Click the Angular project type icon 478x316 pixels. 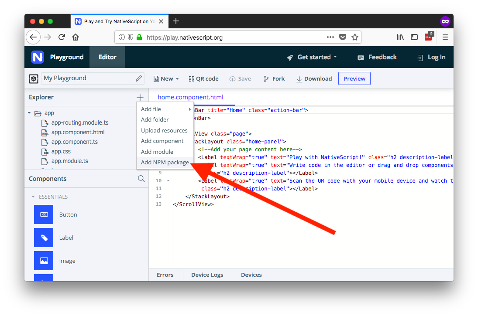(34, 79)
